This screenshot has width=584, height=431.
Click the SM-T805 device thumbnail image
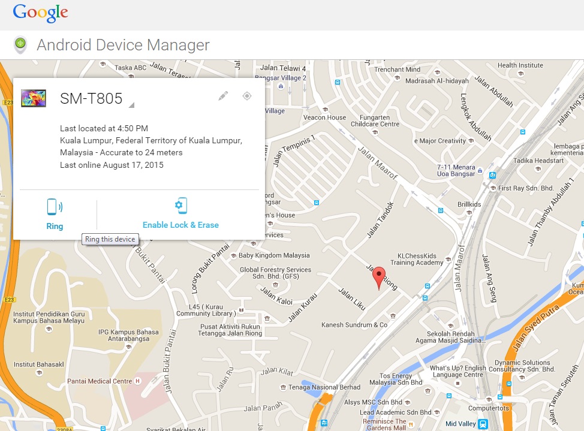tap(34, 98)
